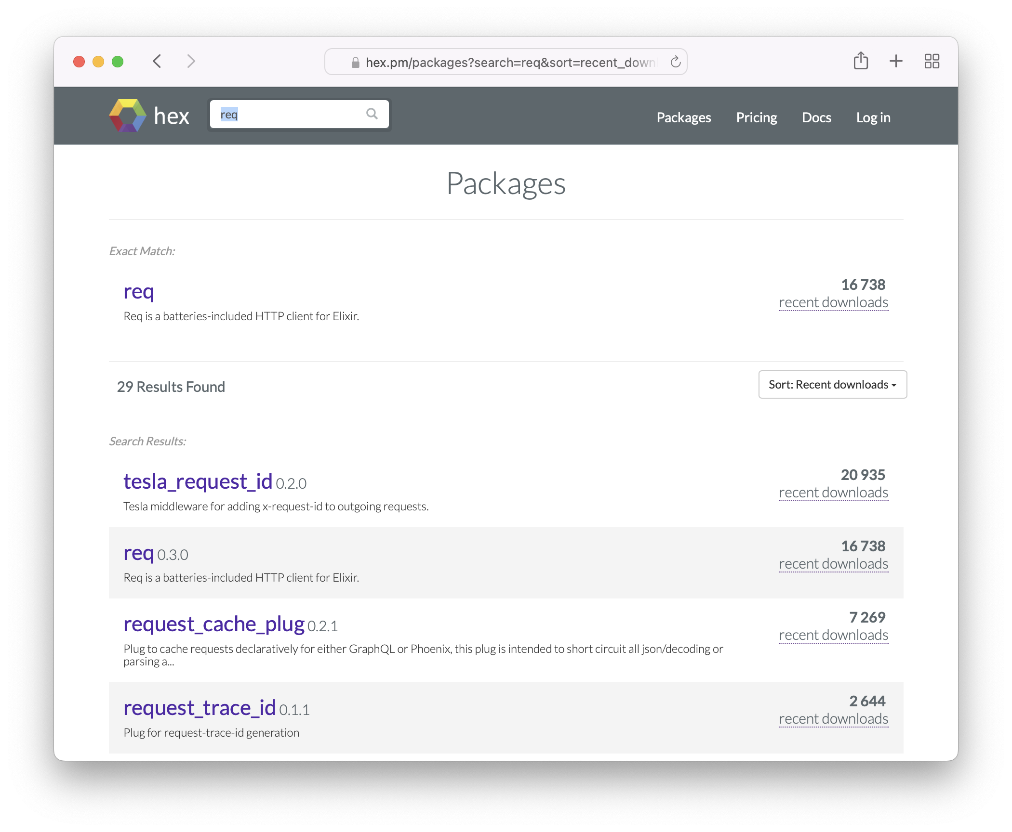Viewport: 1012px width, 832px height.
Task: Click the browser forward navigation arrow
Action: (x=191, y=62)
